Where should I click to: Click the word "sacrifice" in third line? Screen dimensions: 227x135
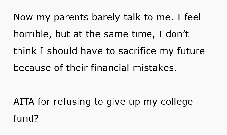pos(137,51)
